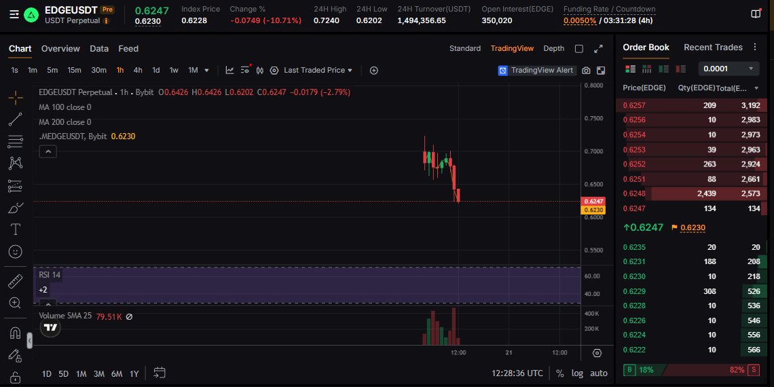Image resolution: width=774 pixels, height=387 pixels.
Task: Toggle stay in drawing mode pencil-lock
Action: [x=16, y=355]
